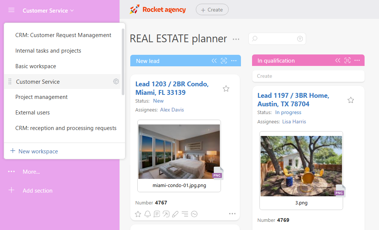Viewport: 379px width, 230px height.
Task: Star the Lead 1197 card
Action: (351, 100)
